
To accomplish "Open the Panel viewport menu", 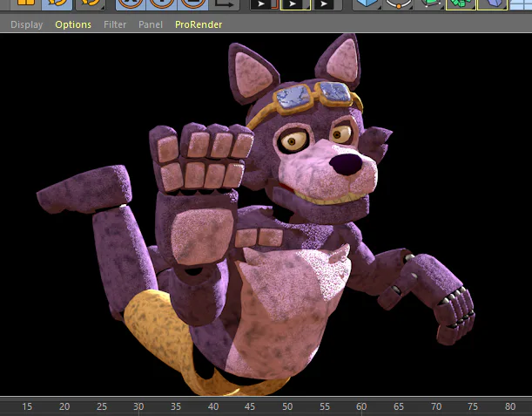I will (151, 24).
